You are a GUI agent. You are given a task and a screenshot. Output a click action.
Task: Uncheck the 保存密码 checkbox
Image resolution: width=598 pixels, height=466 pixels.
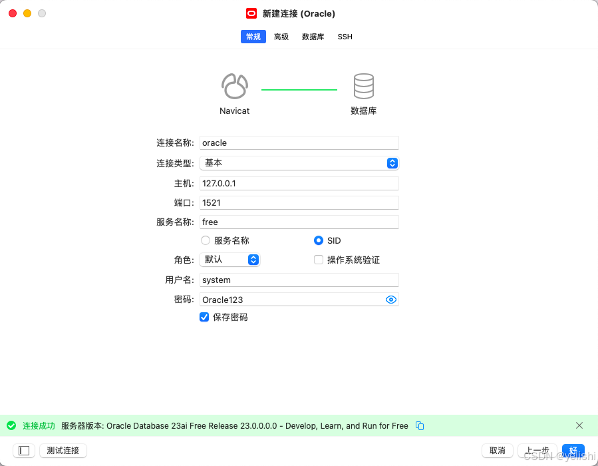point(204,317)
